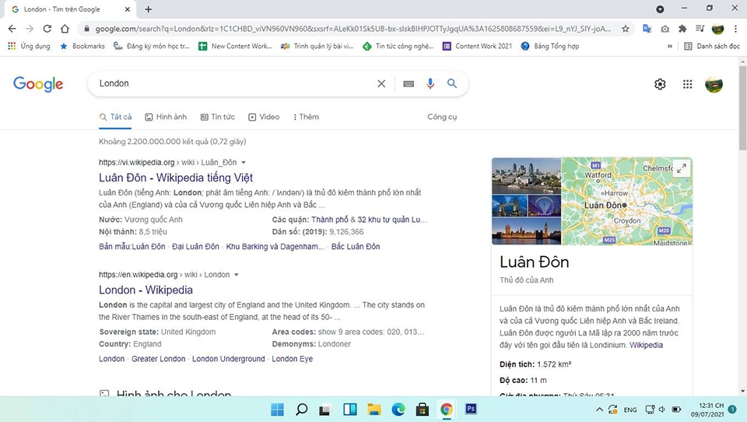Go back to the previous page
The width and height of the screenshot is (747, 422).
[x=12, y=29]
